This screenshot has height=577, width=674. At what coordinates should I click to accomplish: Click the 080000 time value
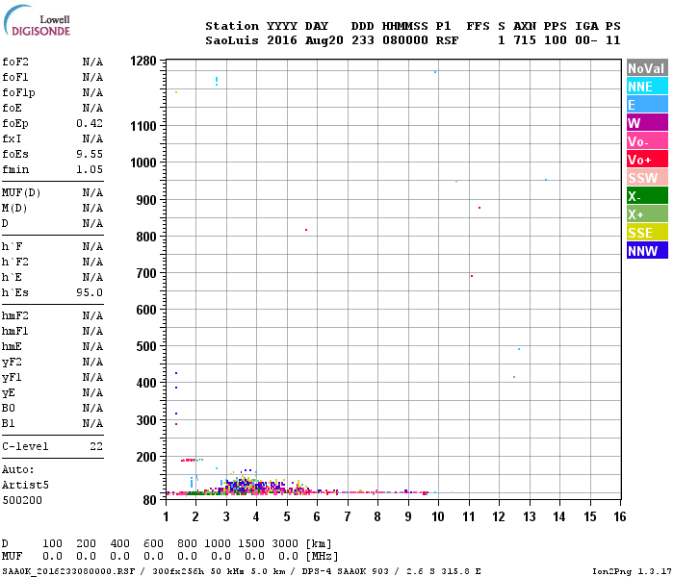405,40
